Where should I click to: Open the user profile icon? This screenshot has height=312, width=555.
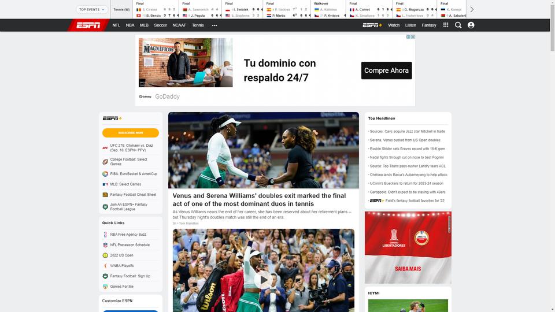(471, 25)
